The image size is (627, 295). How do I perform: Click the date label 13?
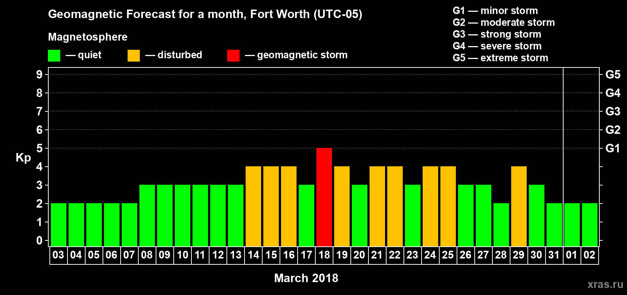pyautogui.click(x=236, y=255)
